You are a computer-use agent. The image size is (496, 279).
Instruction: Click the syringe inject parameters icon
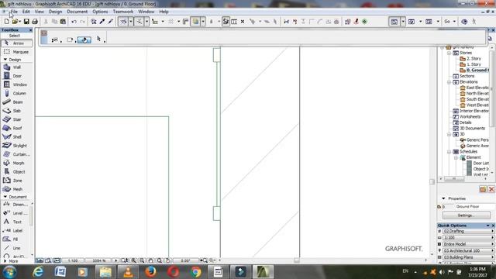click(110, 22)
